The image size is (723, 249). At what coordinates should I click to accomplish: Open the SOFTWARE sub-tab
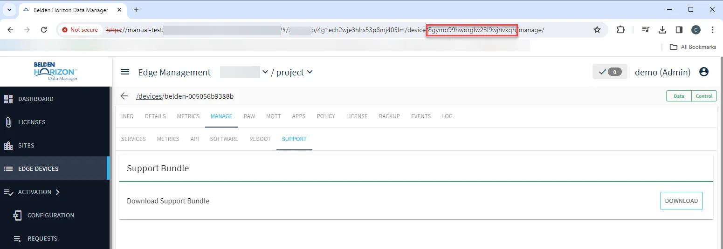224,139
